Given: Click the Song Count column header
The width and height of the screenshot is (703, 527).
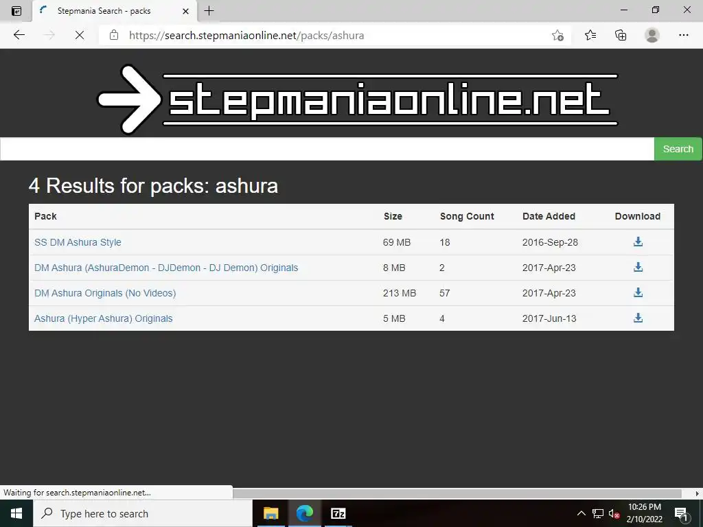Looking at the screenshot, I should (467, 216).
